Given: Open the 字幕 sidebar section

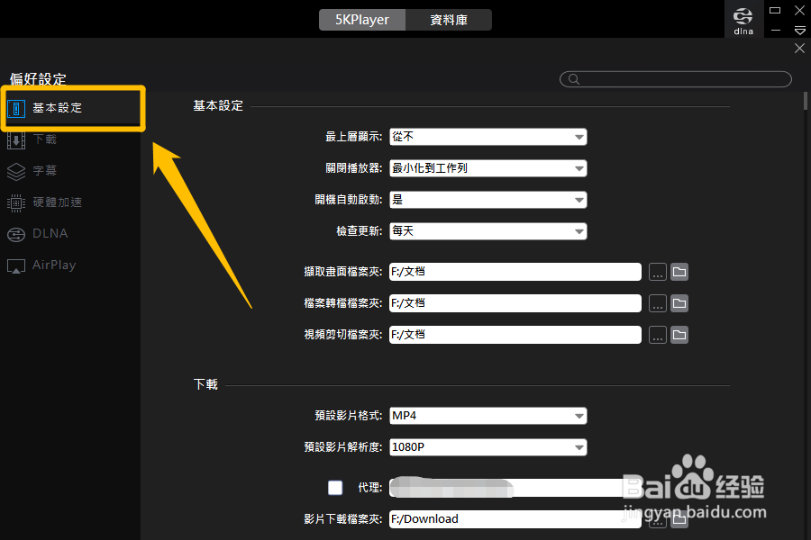Looking at the screenshot, I should (45, 170).
